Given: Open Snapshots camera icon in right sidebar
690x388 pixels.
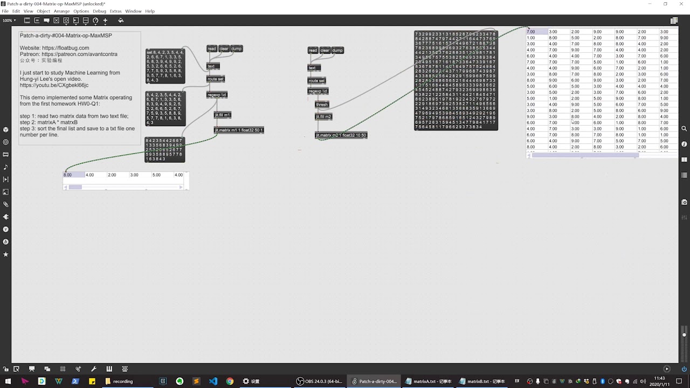Looking at the screenshot, I should [684, 202].
